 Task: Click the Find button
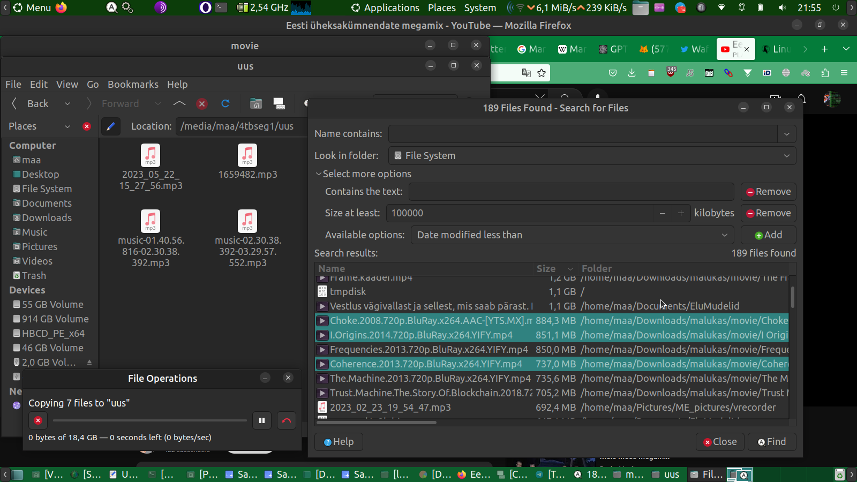point(772,442)
